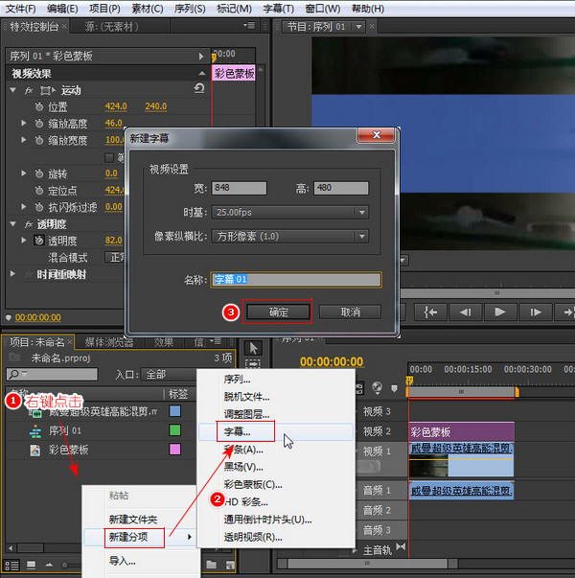Open the 入口 全部 dropdown in Project panel

pos(169,375)
